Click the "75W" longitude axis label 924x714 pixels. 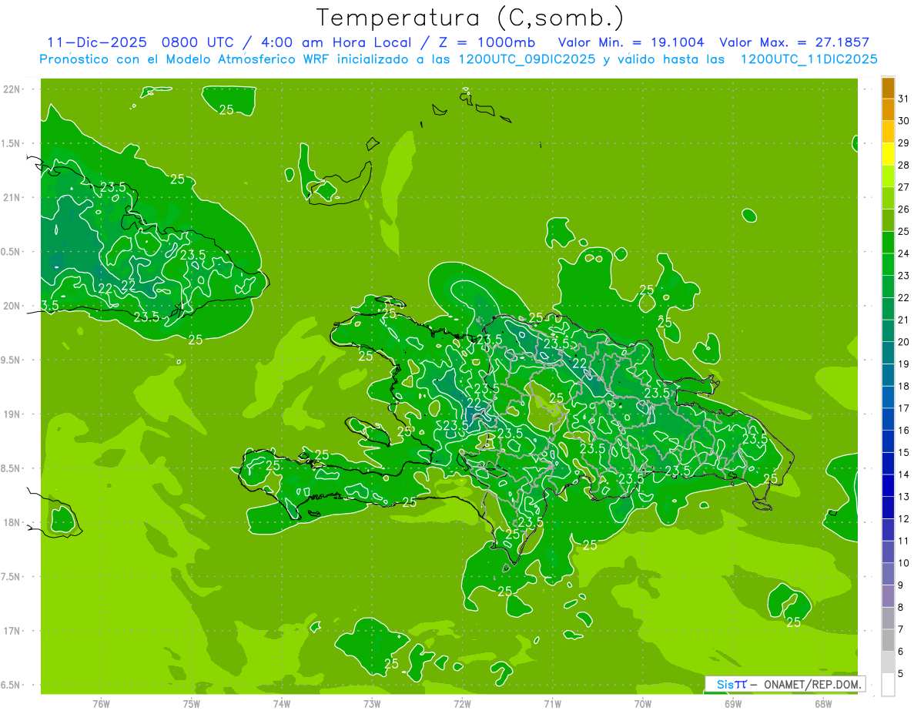pyautogui.click(x=191, y=703)
